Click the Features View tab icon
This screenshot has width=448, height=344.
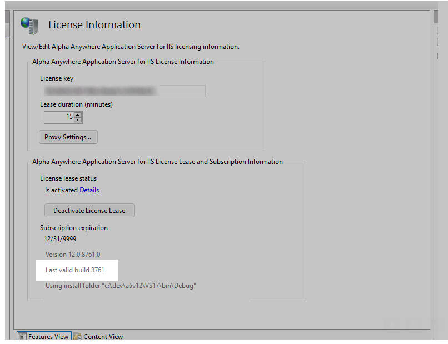click(22, 337)
